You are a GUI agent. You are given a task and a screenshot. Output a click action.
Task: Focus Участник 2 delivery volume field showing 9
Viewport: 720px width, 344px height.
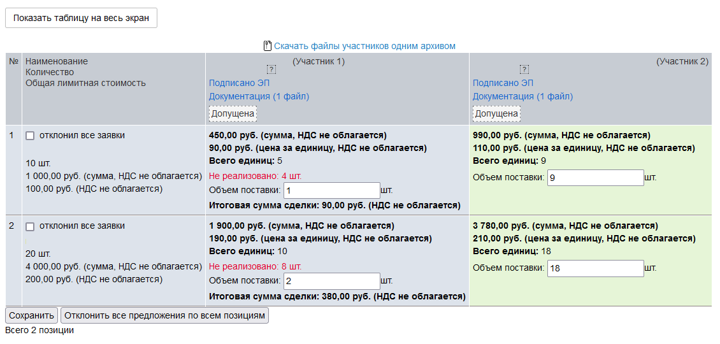[x=595, y=178]
